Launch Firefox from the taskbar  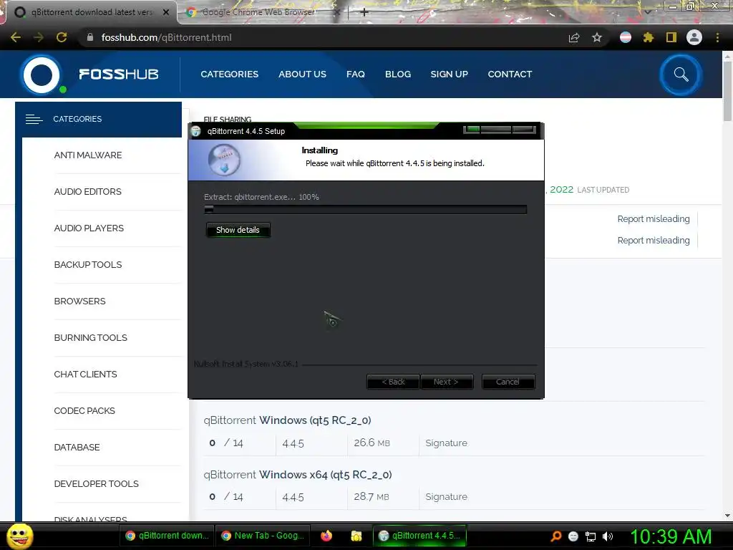coord(326,536)
